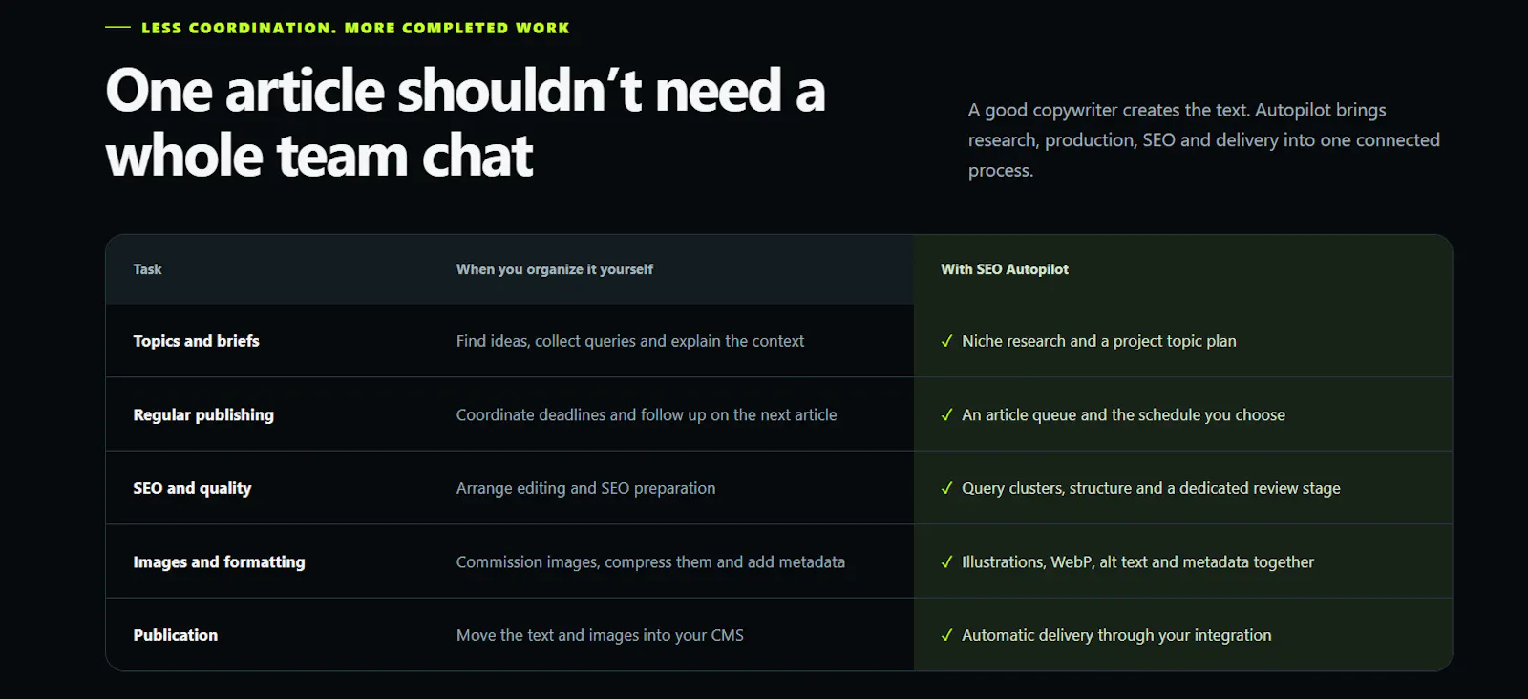The image size is (1528, 699).
Task: Click 'Commission images, compress them' cell
Action: 650,561
